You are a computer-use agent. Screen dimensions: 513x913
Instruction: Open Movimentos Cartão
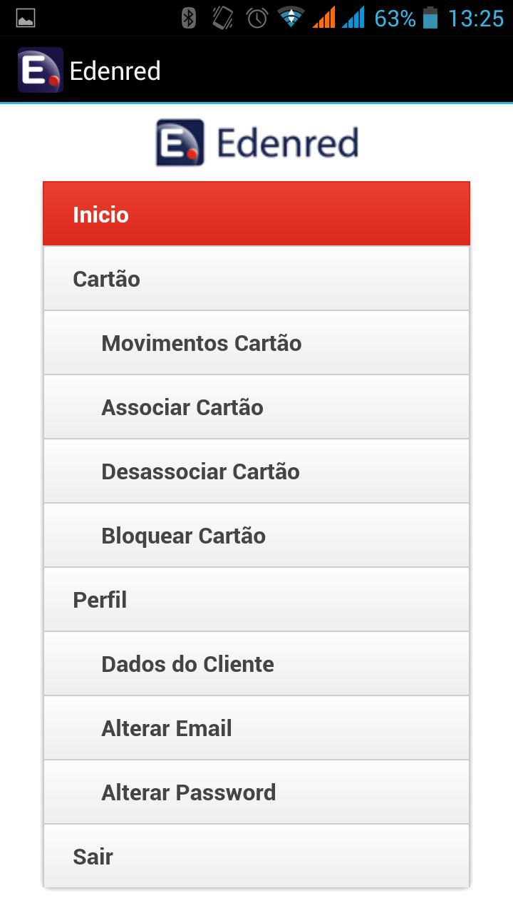pos(256,343)
